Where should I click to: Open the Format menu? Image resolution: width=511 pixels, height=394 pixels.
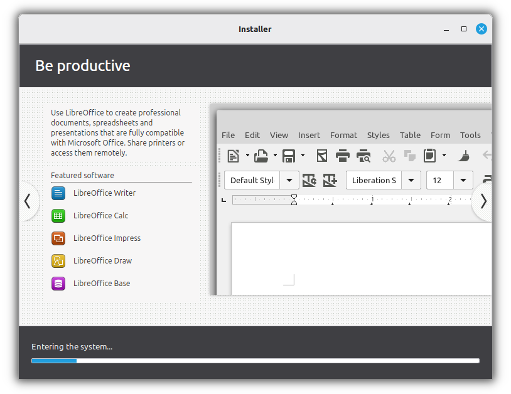pyautogui.click(x=343, y=135)
